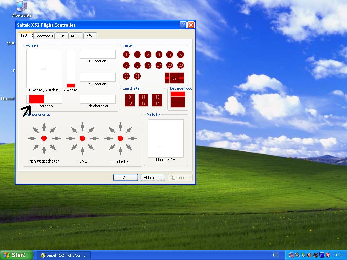The image size is (347, 260).
Task: Switch to the Deadzones tab
Action: (x=43, y=36)
